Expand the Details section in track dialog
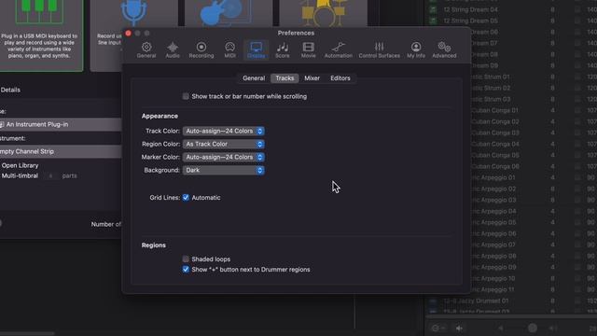This screenshot has height=336, width=597. click(10, 90)
